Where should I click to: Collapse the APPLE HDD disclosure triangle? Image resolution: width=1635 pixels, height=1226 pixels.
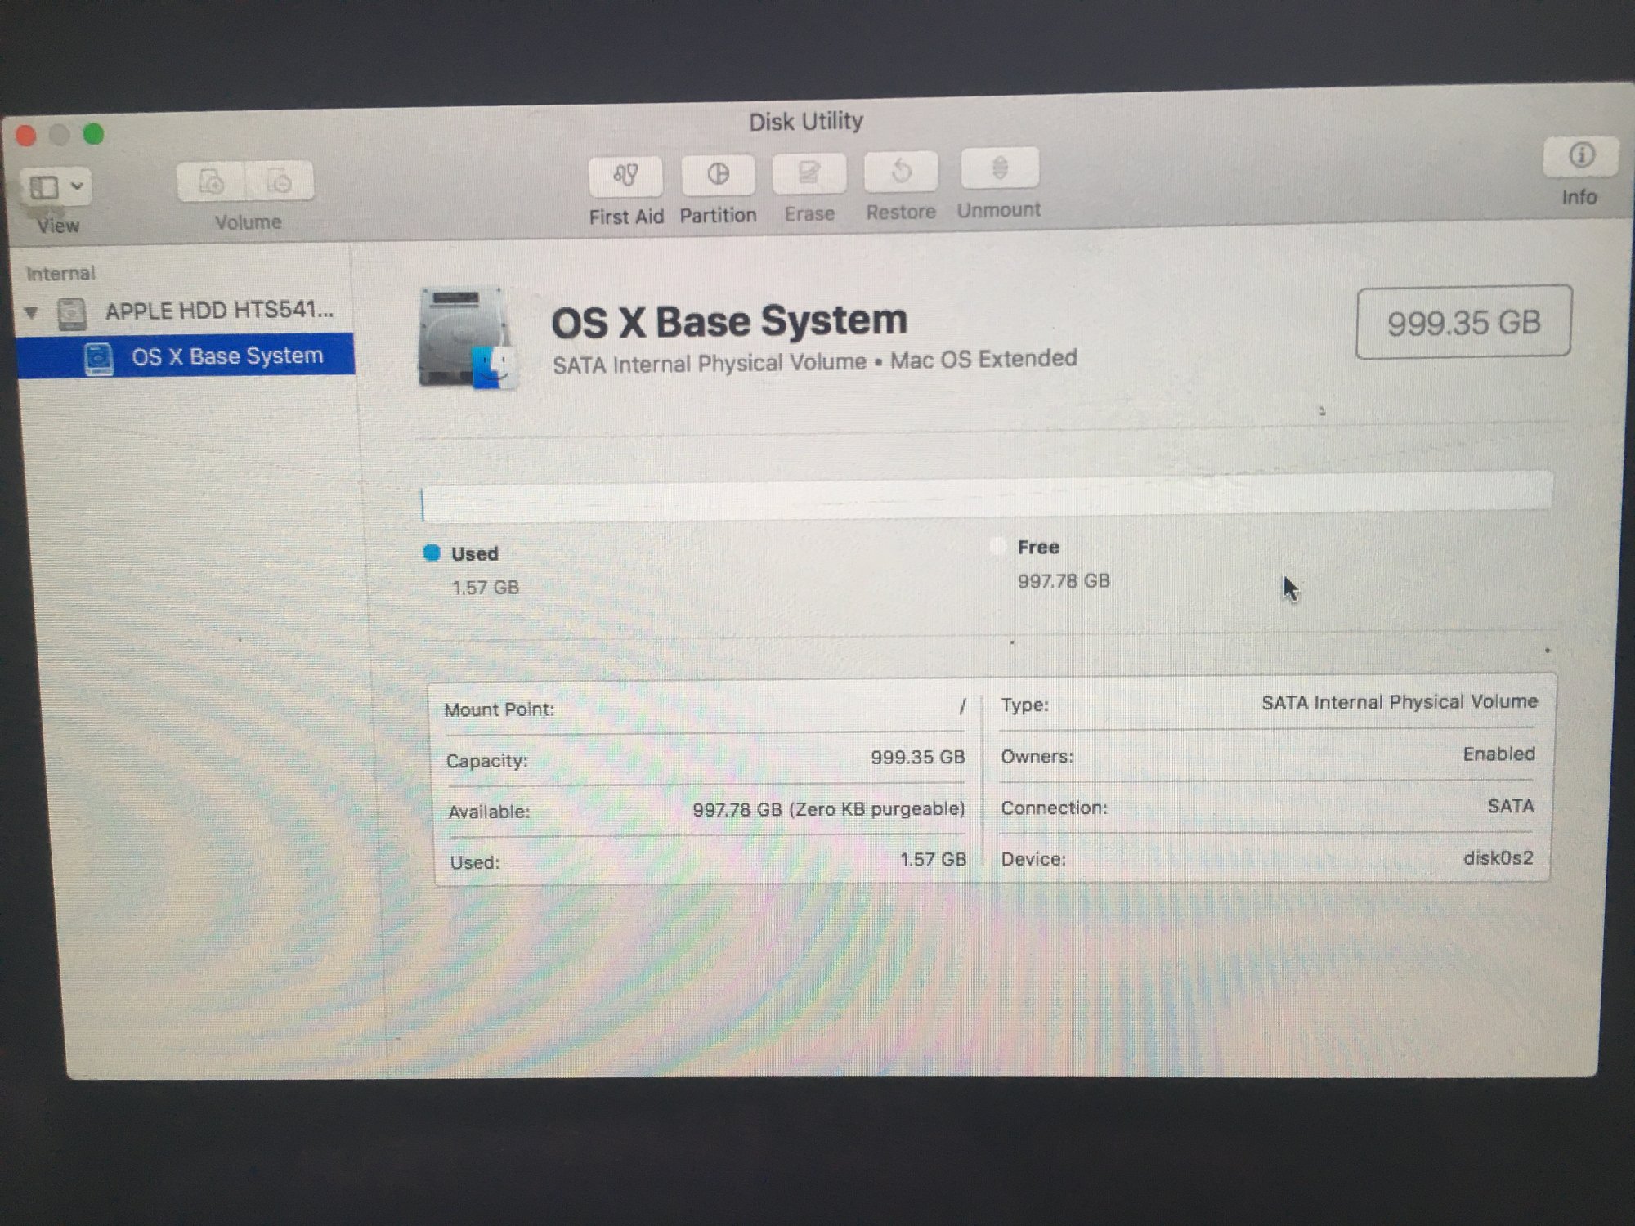click(x=31, y=312)
